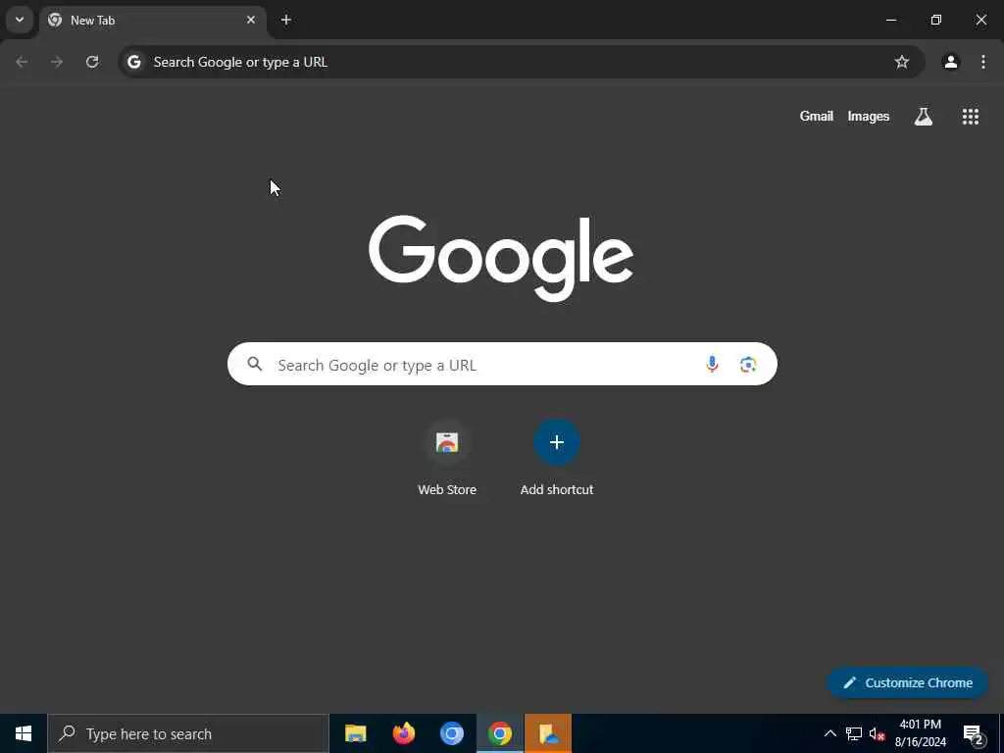This screenshot has height=753, width=1004.
Task: Click the muted volume tray icon
Action: pos(877,733)
